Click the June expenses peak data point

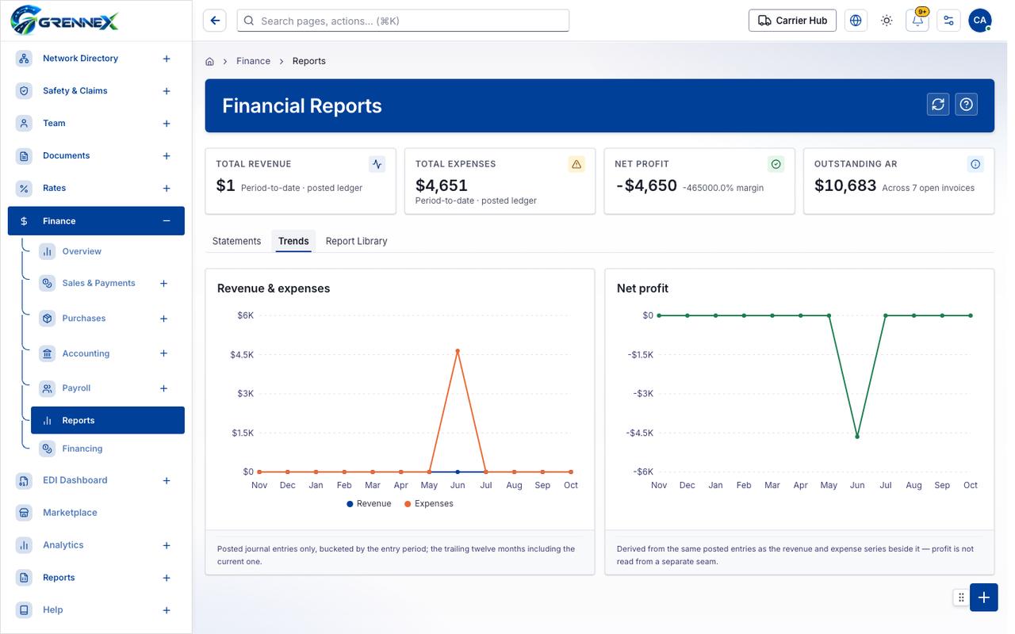458,351
